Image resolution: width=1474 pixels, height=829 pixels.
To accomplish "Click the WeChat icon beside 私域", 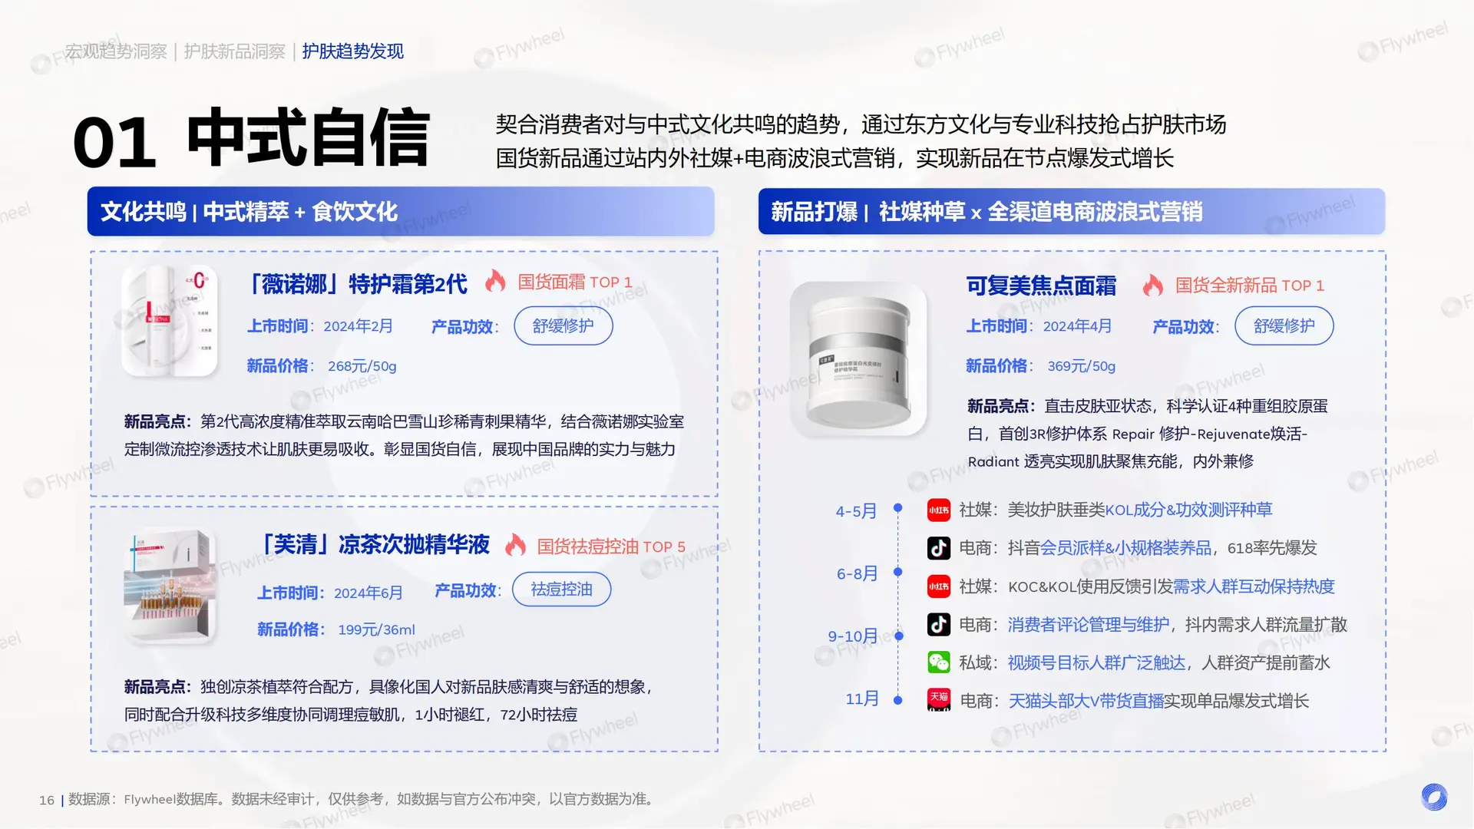I will coord(938,662).
